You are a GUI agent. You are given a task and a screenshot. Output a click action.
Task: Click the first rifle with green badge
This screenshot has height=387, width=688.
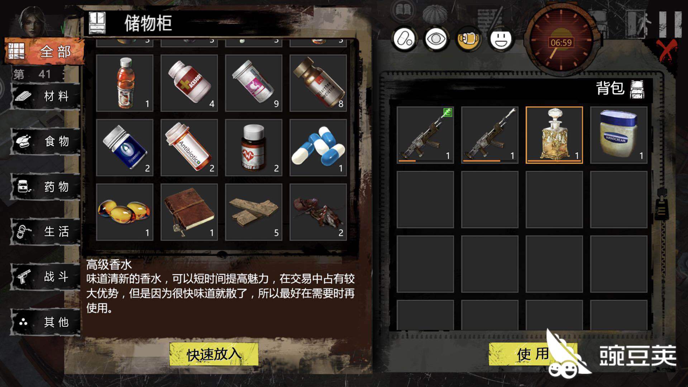point(425,135)
